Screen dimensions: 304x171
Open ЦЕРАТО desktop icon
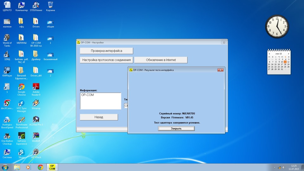tap(7, 6)
